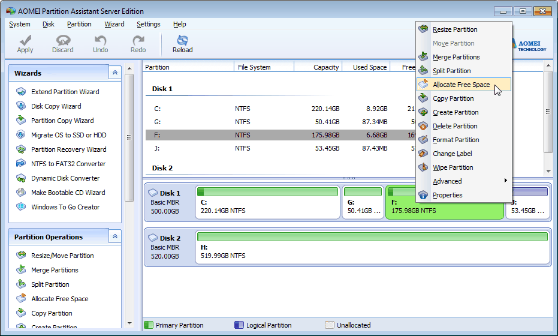Viewport: 558px width, 336px height.
Task: Click the Apply checkmark icon in toolbar
Action: [25, 40]
